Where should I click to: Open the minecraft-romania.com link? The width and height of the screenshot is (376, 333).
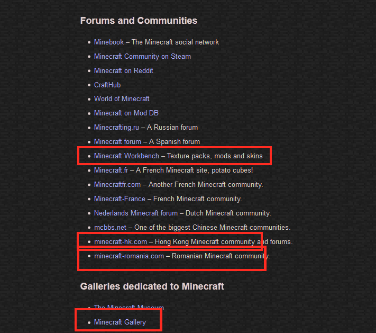[x=129, y=256]
